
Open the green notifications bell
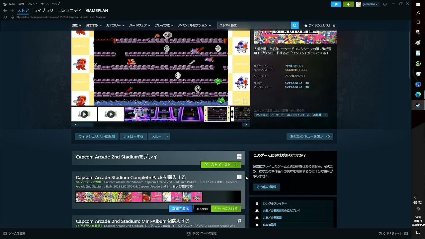(x=348, y=4)
